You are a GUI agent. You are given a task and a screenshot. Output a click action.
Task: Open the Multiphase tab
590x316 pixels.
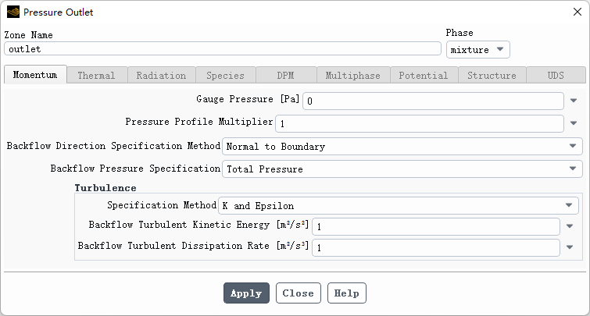pos(352,76)
